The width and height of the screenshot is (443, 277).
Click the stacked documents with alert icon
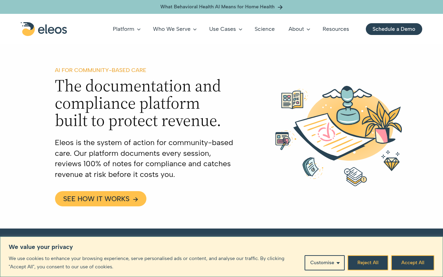click(355, 177)
